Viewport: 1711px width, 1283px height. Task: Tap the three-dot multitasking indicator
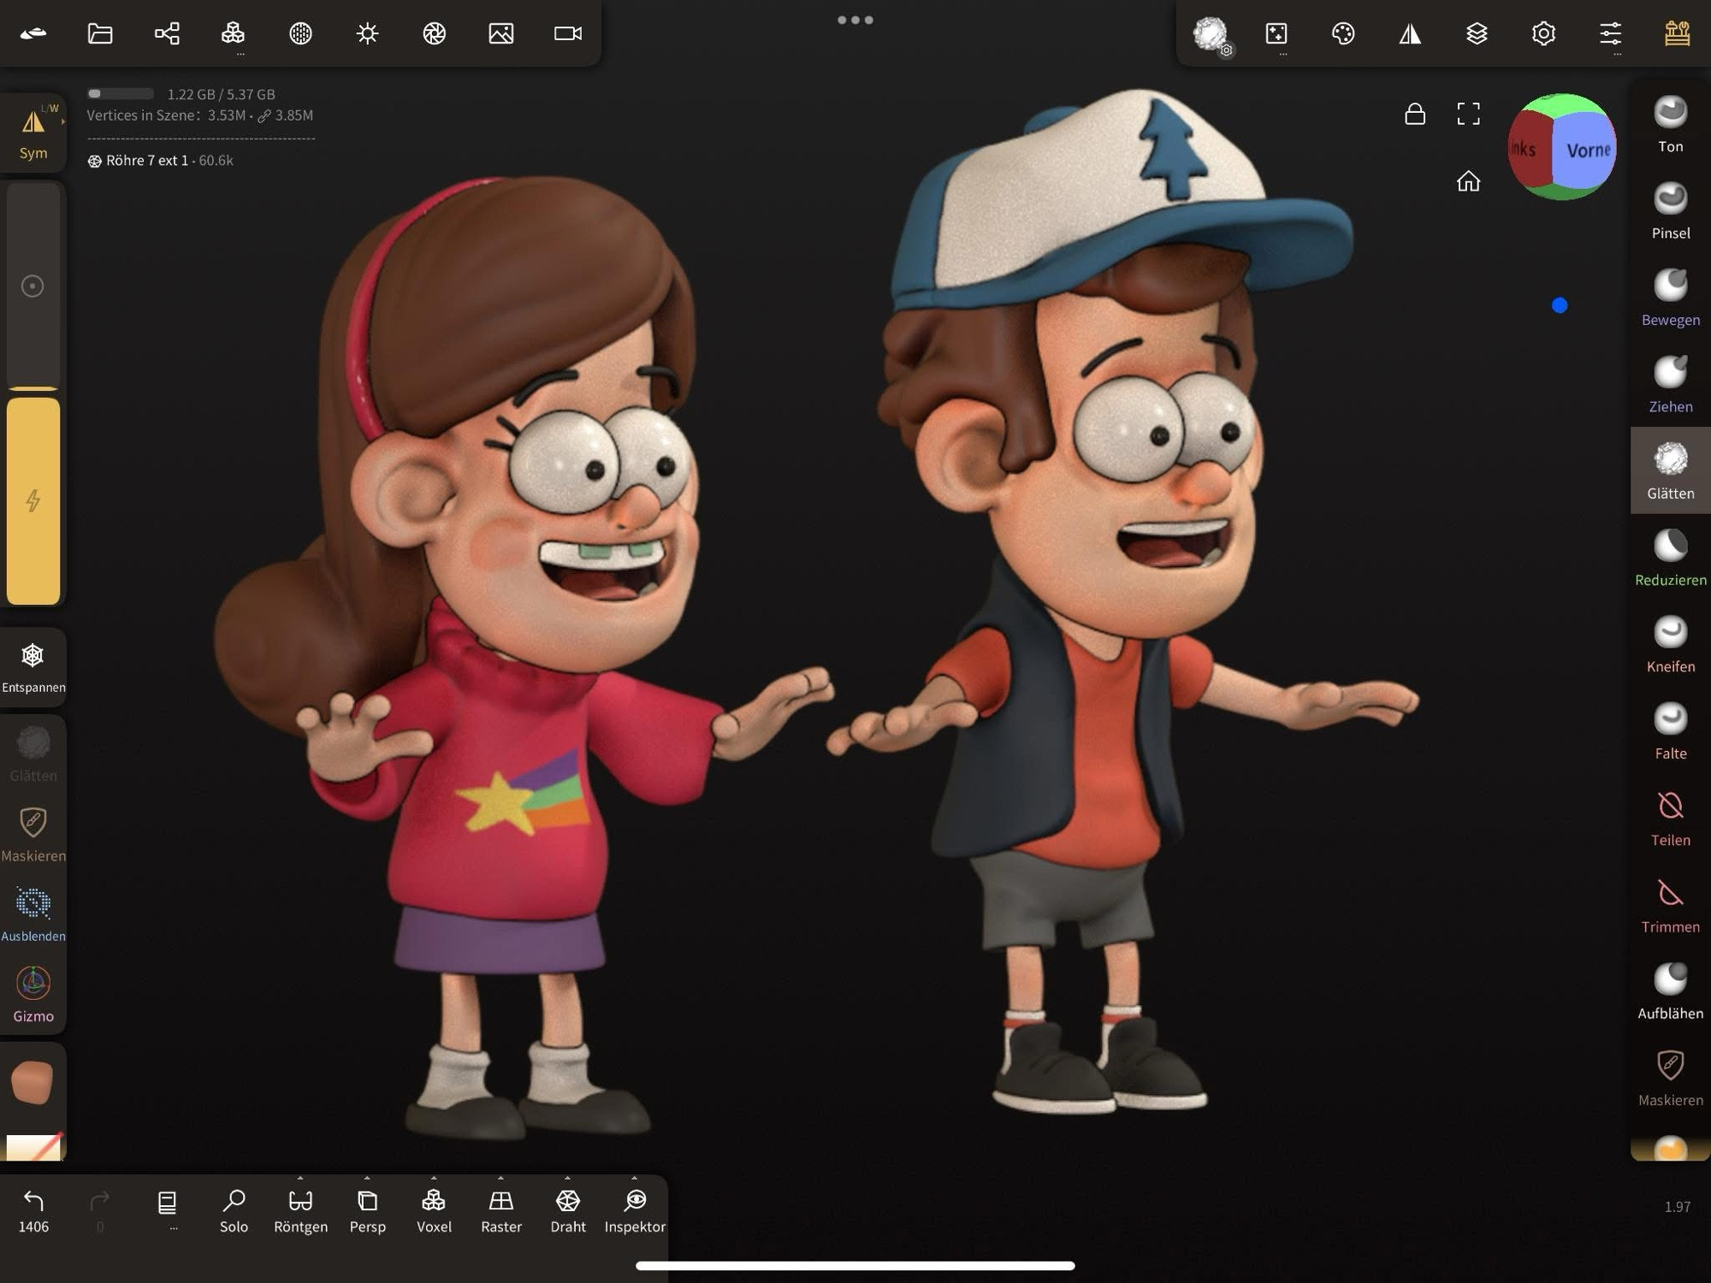[x=855, y=20]
